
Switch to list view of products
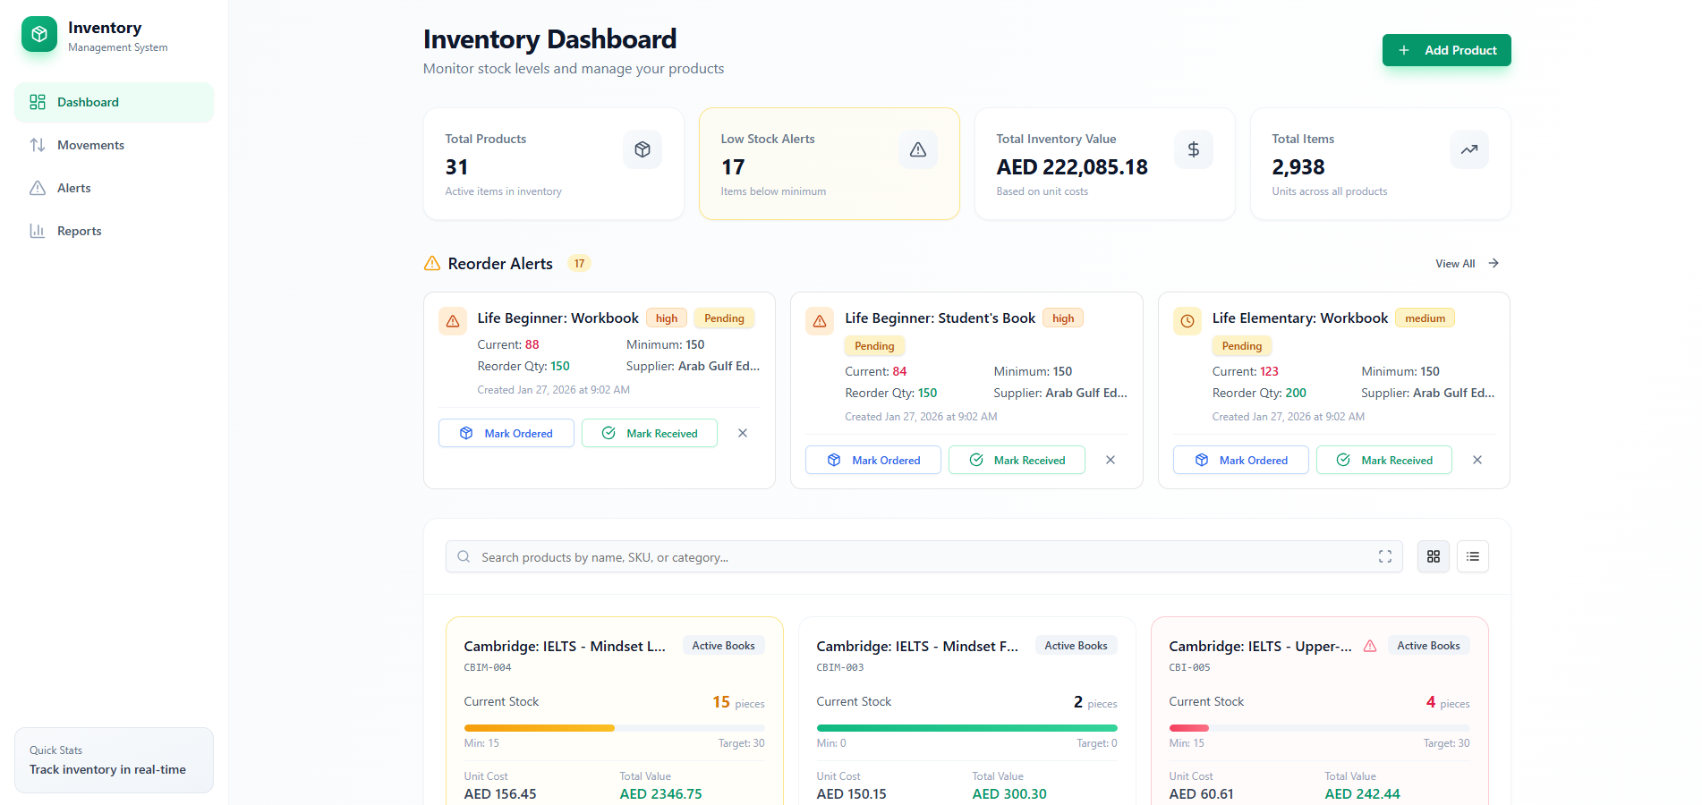(1473, 556)
